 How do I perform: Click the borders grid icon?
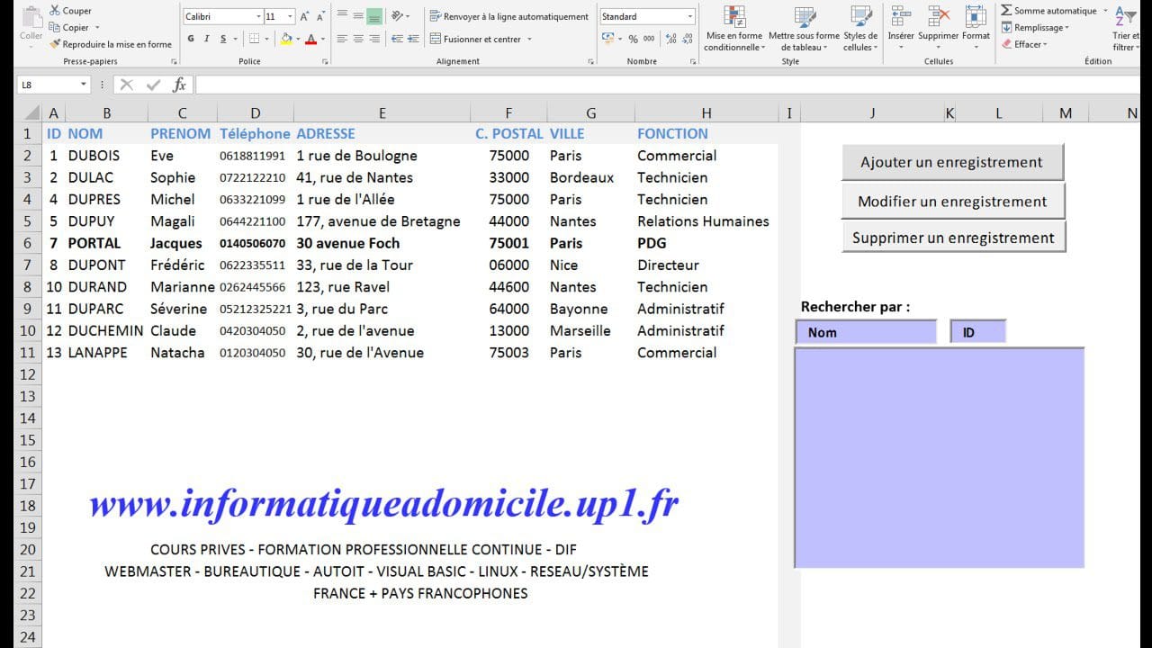(255, 39)
